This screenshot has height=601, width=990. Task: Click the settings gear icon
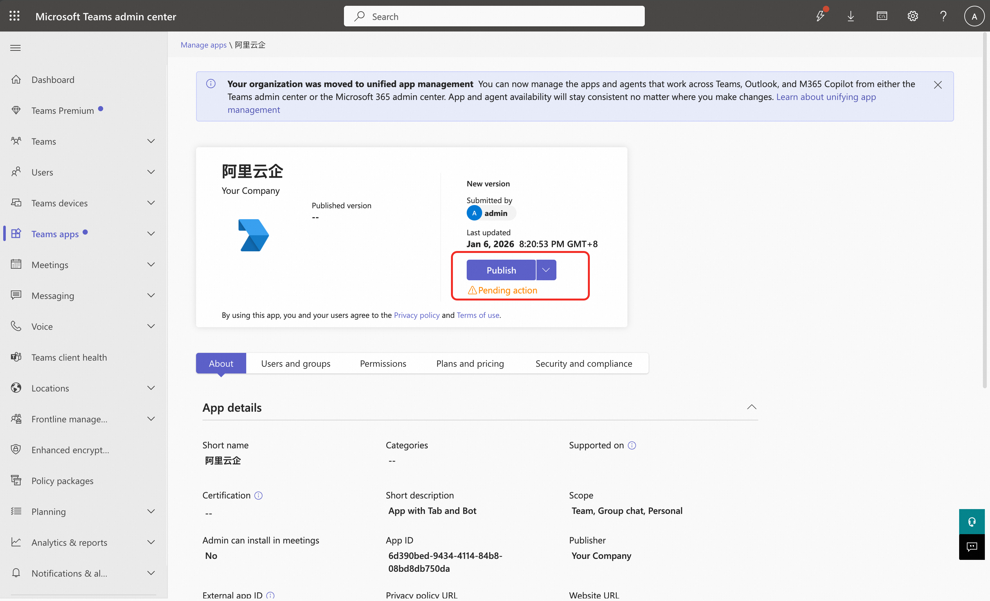tap(913, 16)
